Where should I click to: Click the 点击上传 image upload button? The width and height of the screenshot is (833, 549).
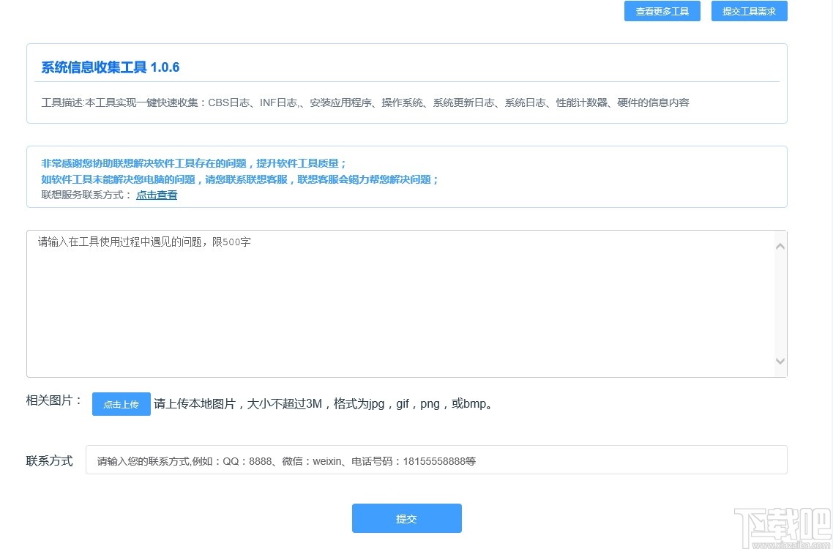click(121, 403)
